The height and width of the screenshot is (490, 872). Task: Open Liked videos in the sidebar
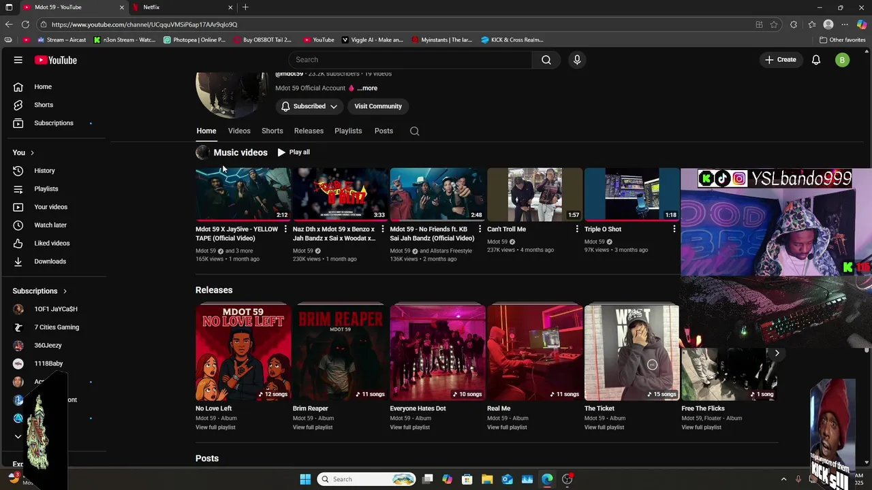[x=53, y=243]
